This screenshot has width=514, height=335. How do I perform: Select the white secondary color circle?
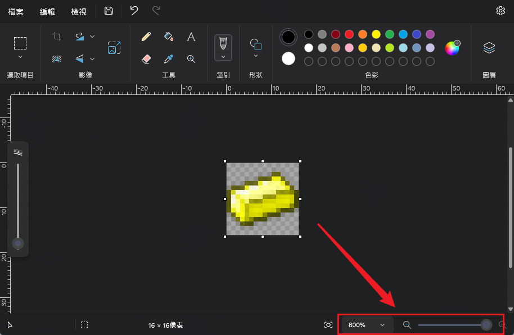point(288,58)
